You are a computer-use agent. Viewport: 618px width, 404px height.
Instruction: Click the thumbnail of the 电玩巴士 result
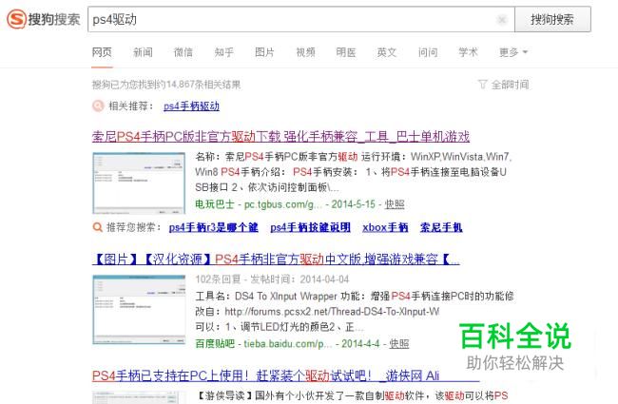(x=139, y=183)
